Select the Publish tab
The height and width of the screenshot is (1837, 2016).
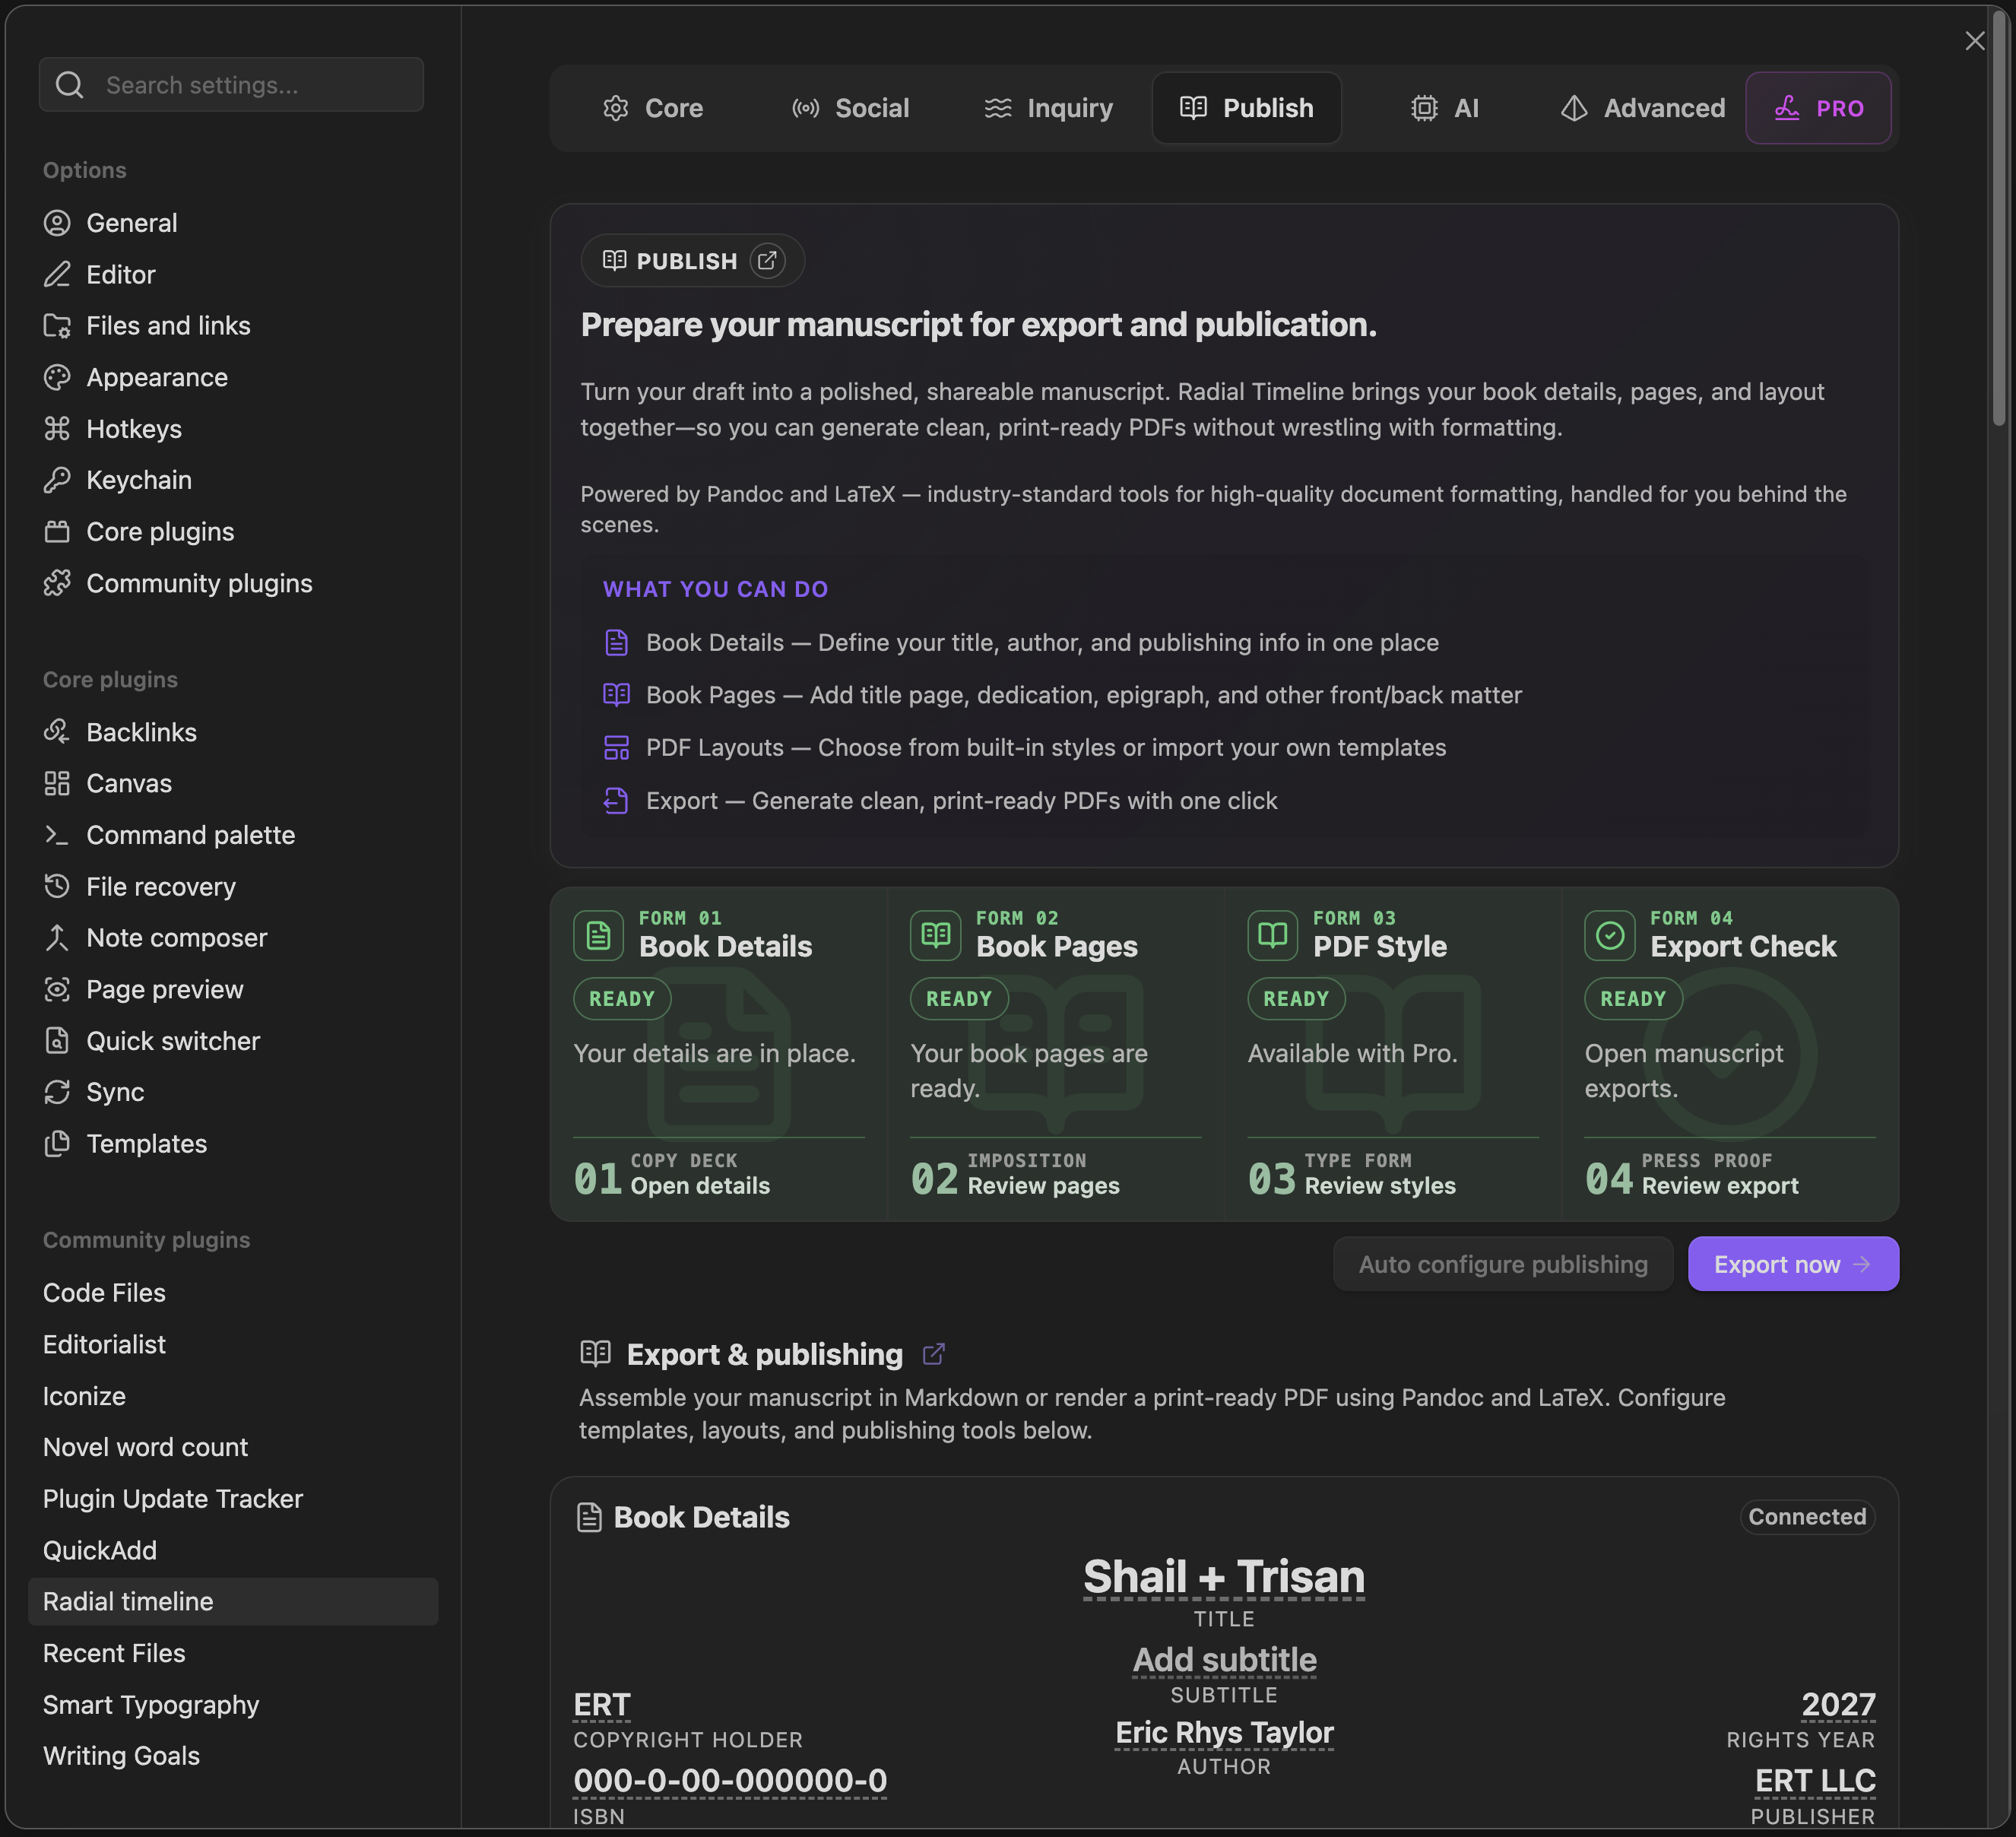(x=1246, y=108)
